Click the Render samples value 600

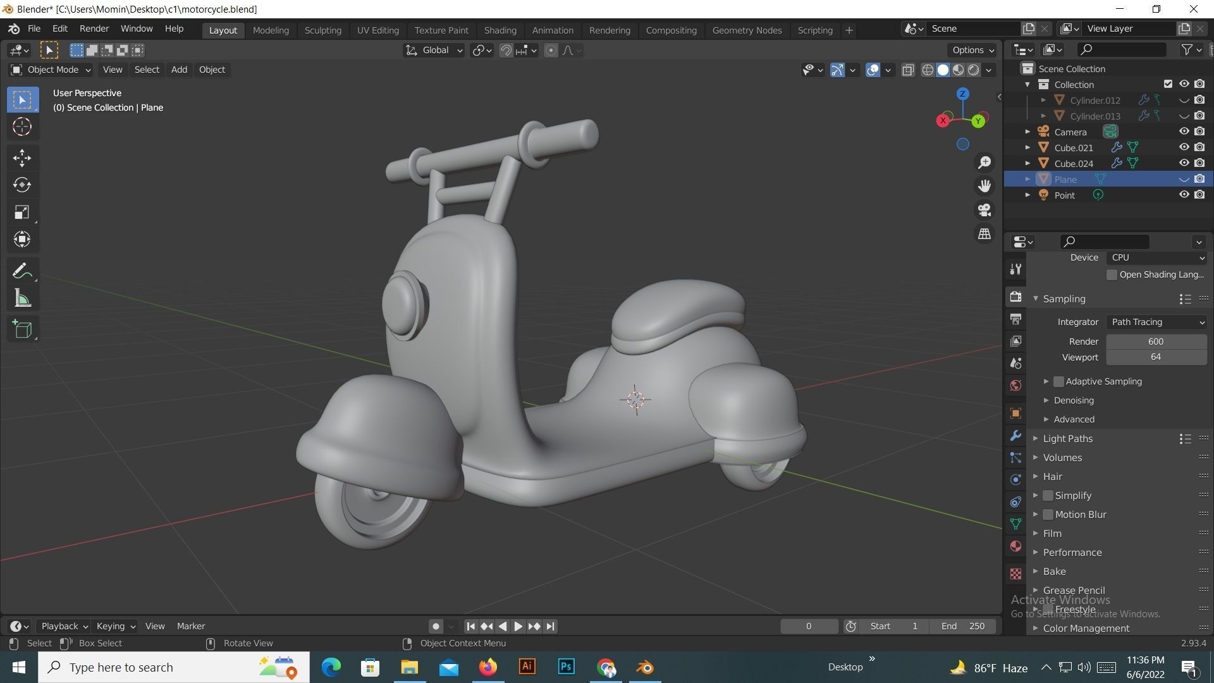point(1156,341)
